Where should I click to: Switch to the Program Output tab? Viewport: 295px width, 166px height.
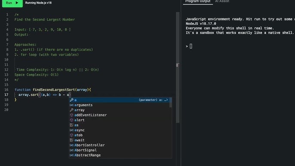198,2
